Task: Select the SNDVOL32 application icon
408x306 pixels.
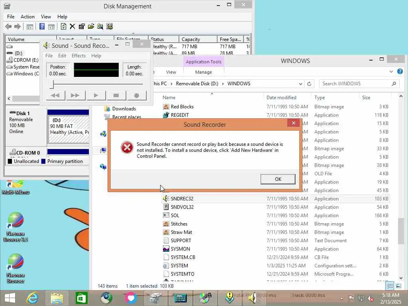Action: (x=166, y=207)
